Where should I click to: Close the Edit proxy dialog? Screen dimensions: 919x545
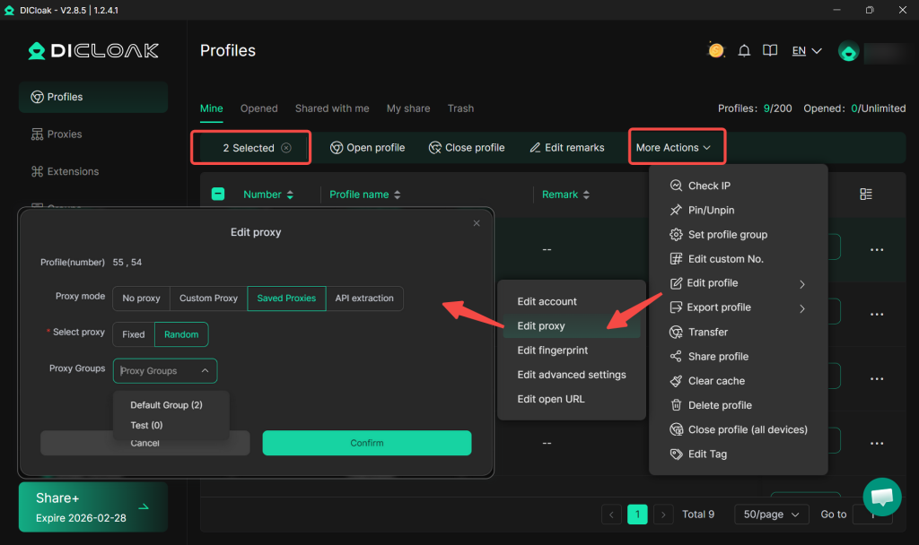click(477, 223)
